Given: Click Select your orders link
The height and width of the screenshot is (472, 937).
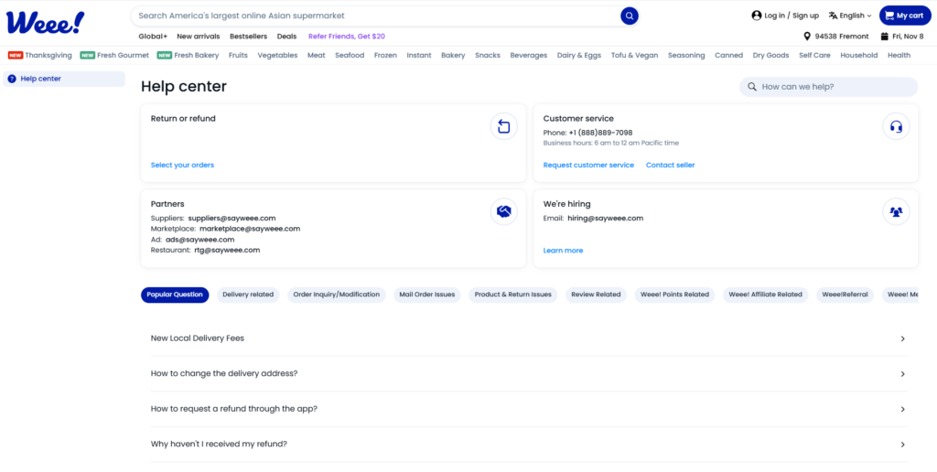Looking at the screenshot, I should coord(182,165).
